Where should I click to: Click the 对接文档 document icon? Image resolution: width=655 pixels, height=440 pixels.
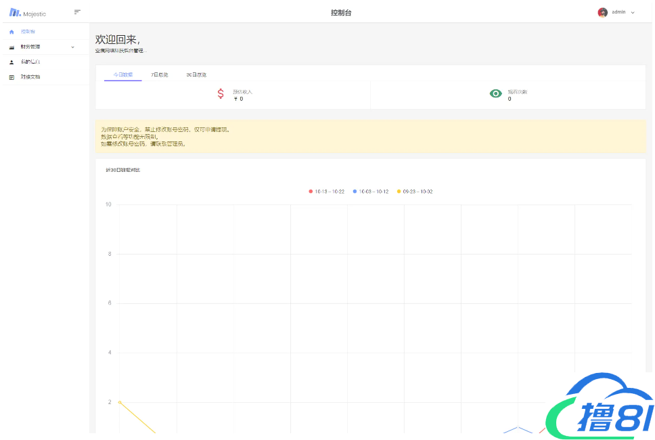coord(12,77)
